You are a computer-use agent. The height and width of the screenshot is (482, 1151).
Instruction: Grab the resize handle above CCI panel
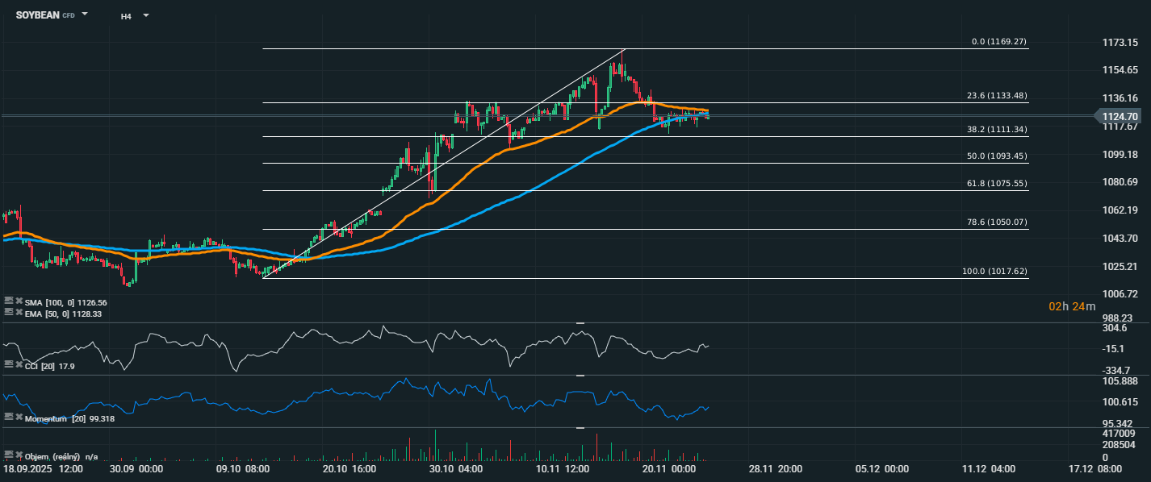click(x=580, y=322)
